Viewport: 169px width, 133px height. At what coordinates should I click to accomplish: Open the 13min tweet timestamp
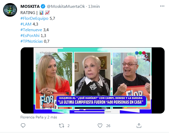(94, 7)
